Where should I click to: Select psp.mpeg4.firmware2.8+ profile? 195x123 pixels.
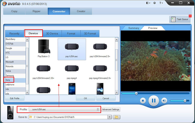pyautogui.click(x=100, y=71)
